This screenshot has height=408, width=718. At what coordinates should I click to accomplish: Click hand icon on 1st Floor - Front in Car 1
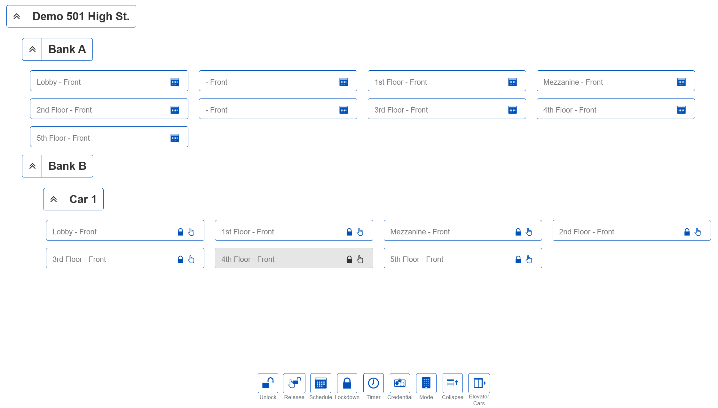360,232
